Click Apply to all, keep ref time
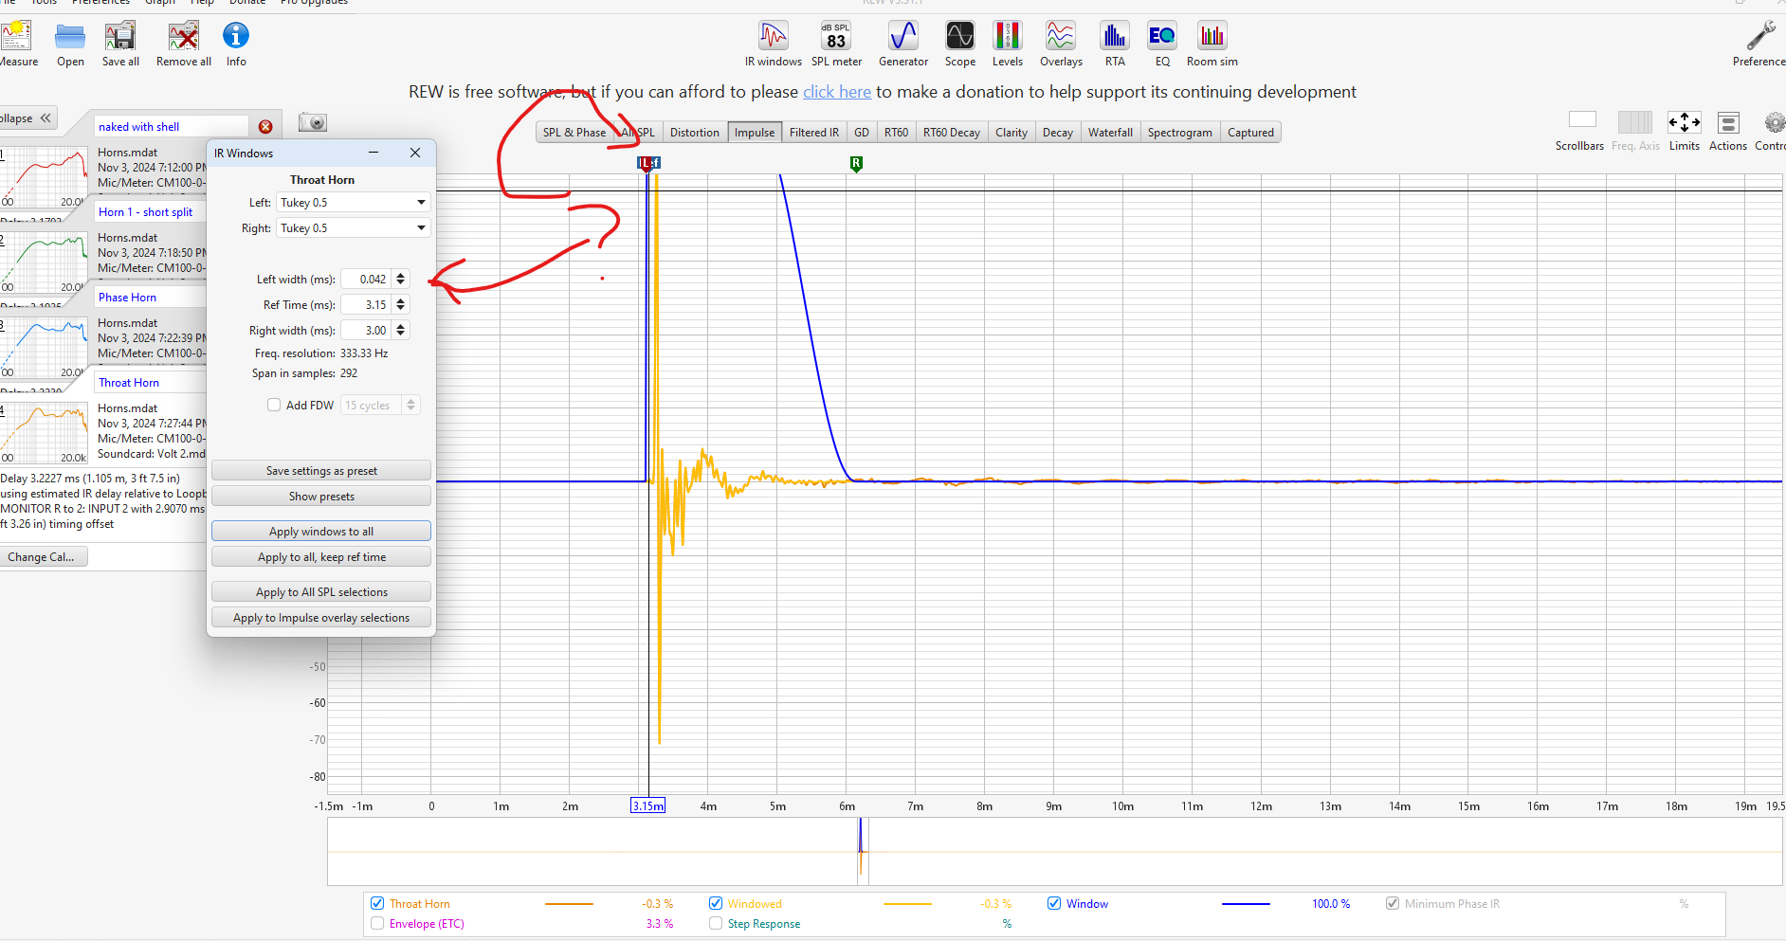 [321, 557]
